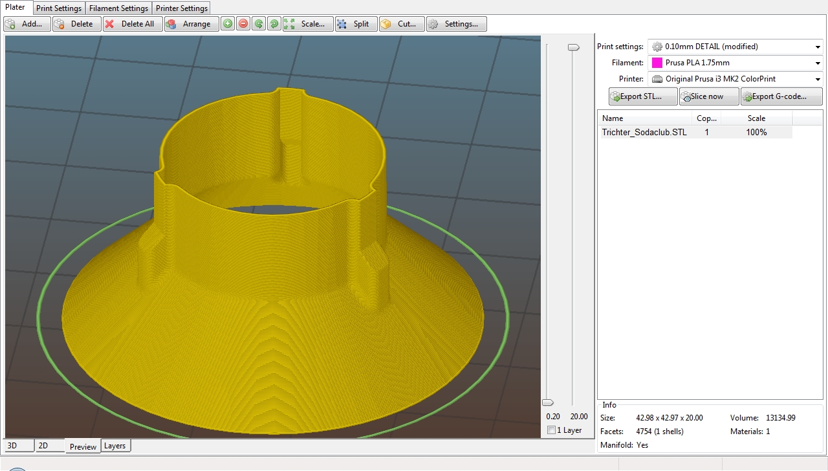Screen dimensions: 828x471
Task: Click the Delete toolbar button
Action: coord(77,24)
